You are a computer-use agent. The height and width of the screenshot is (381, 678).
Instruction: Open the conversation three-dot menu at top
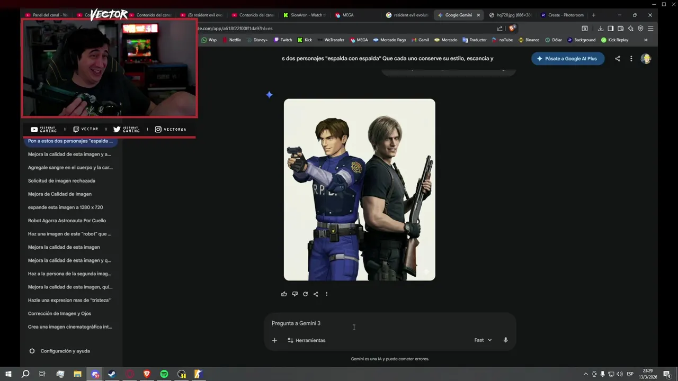[x=631, y=59]
